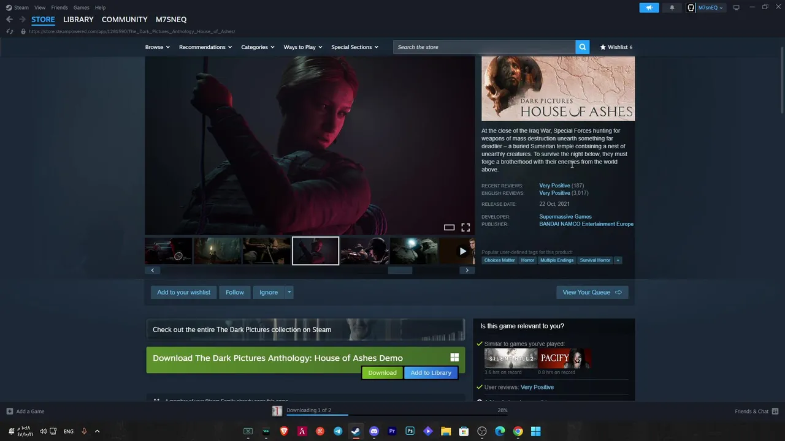This screenshot has width=785, height=441.
Task: Switch to the COMMUNITY tab
Action: click(x=124, y=20)
